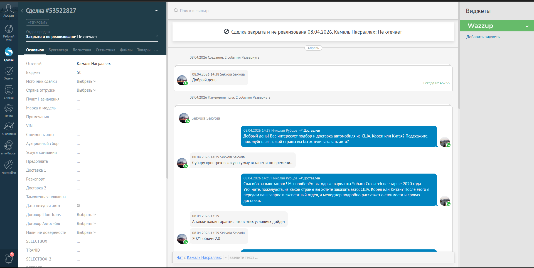
Task: Open the Сделки section icon
Action: coord(9,52)
